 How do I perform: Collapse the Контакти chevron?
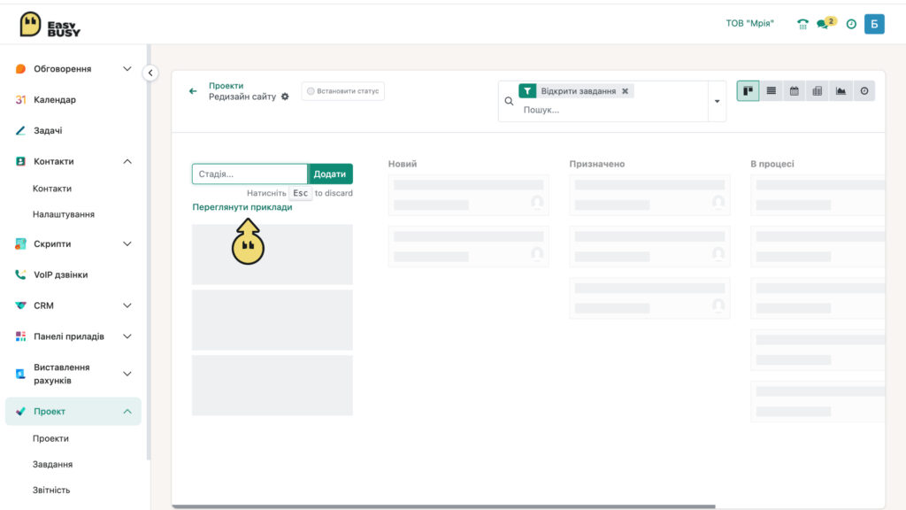pyautogui.click(x=127, y=161)
